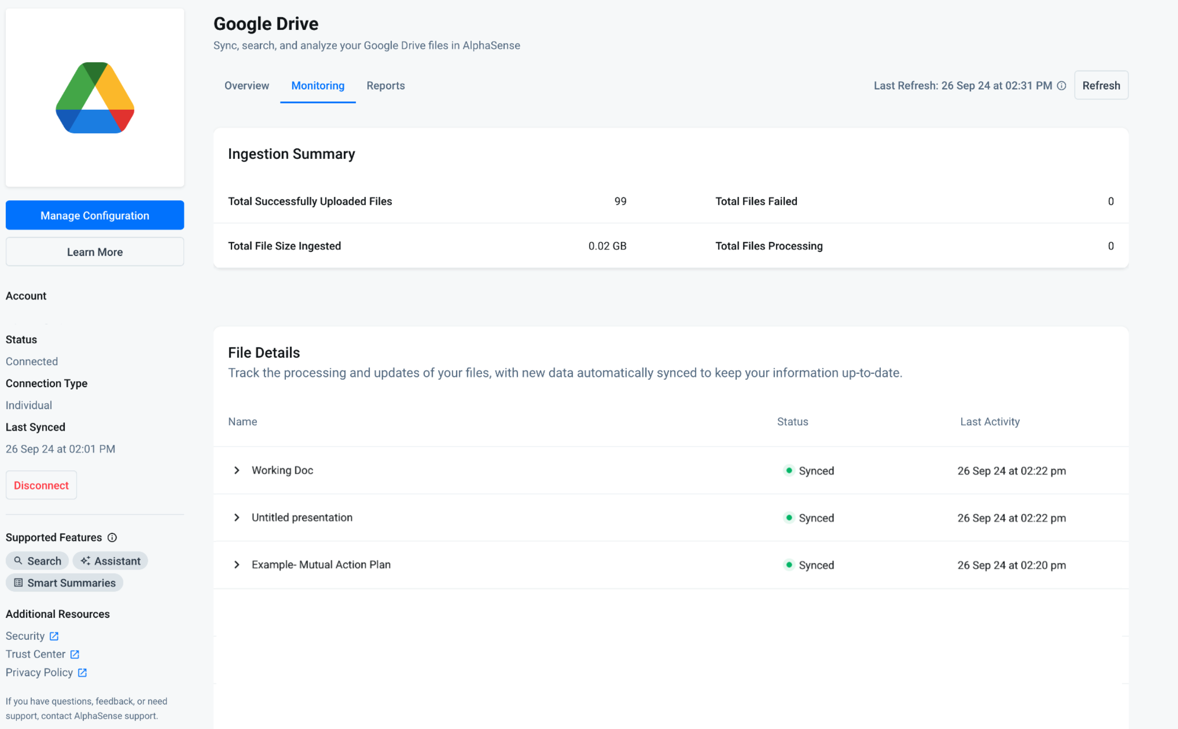The height and width of the screenshot is (729, 1178).
Task: Click the Last Synced date in the sidebar
Action: [x=60, y=449]
